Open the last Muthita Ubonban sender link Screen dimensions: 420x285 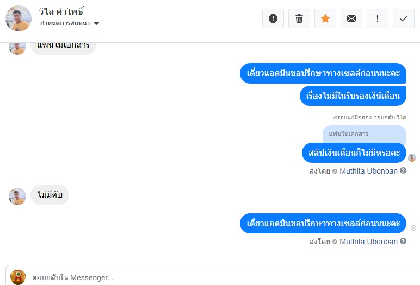[x=368, y=242]
